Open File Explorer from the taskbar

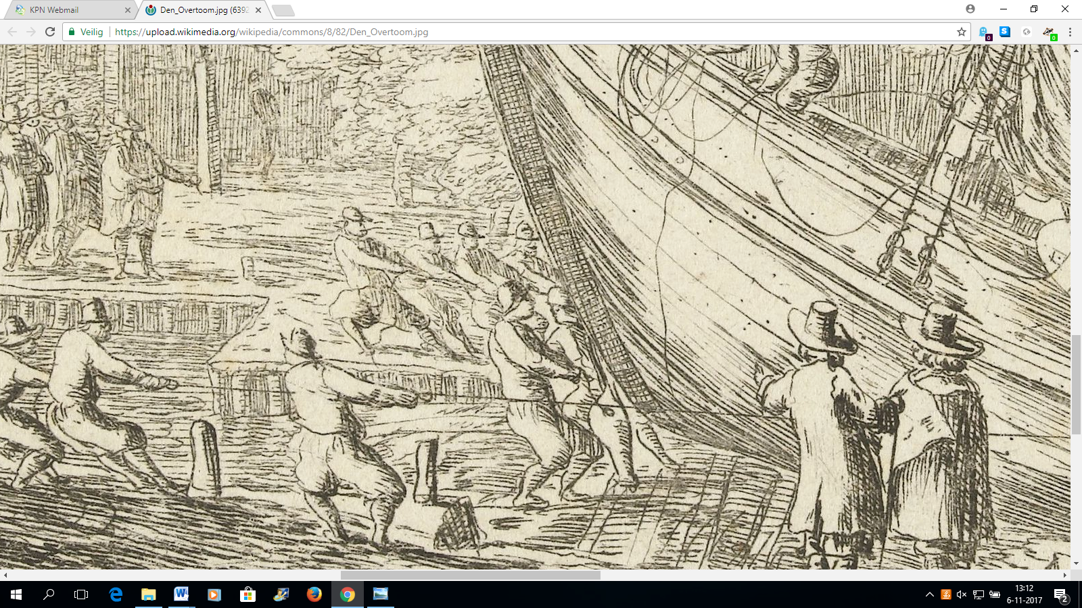(x=148, y=594)
